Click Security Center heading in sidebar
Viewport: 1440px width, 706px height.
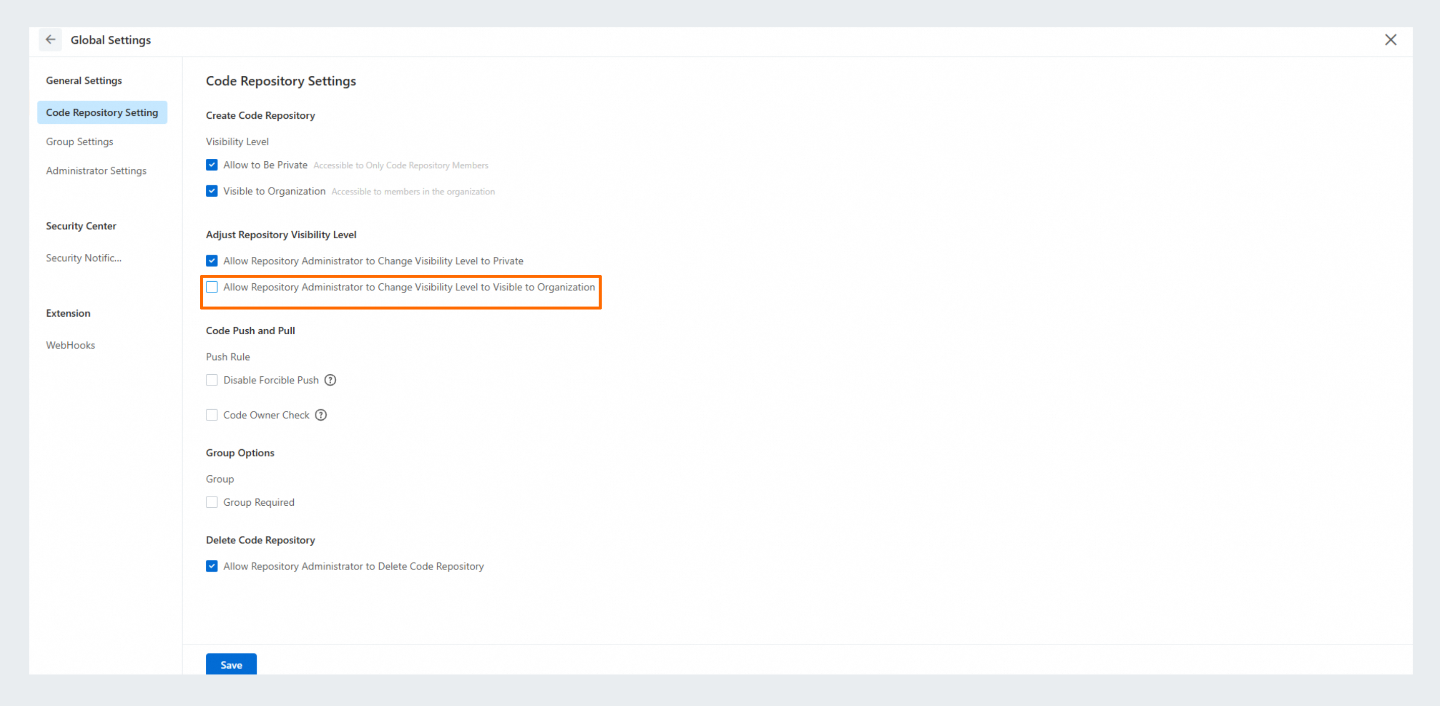coord(81,226)
